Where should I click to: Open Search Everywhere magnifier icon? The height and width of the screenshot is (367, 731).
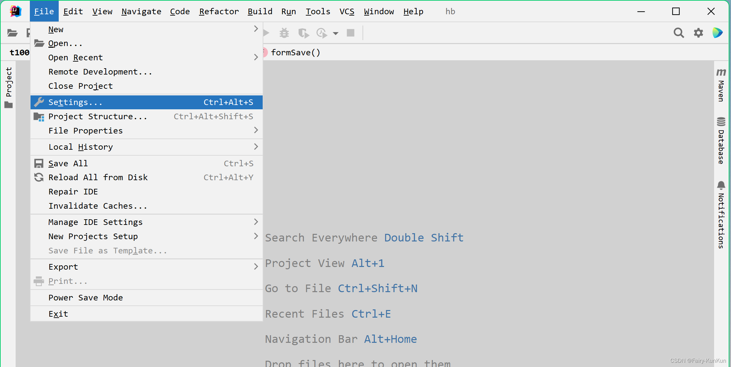point(679,33)
